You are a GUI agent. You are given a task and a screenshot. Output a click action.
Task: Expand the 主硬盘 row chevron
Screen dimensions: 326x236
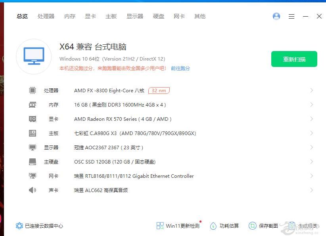tap(311, 162)
